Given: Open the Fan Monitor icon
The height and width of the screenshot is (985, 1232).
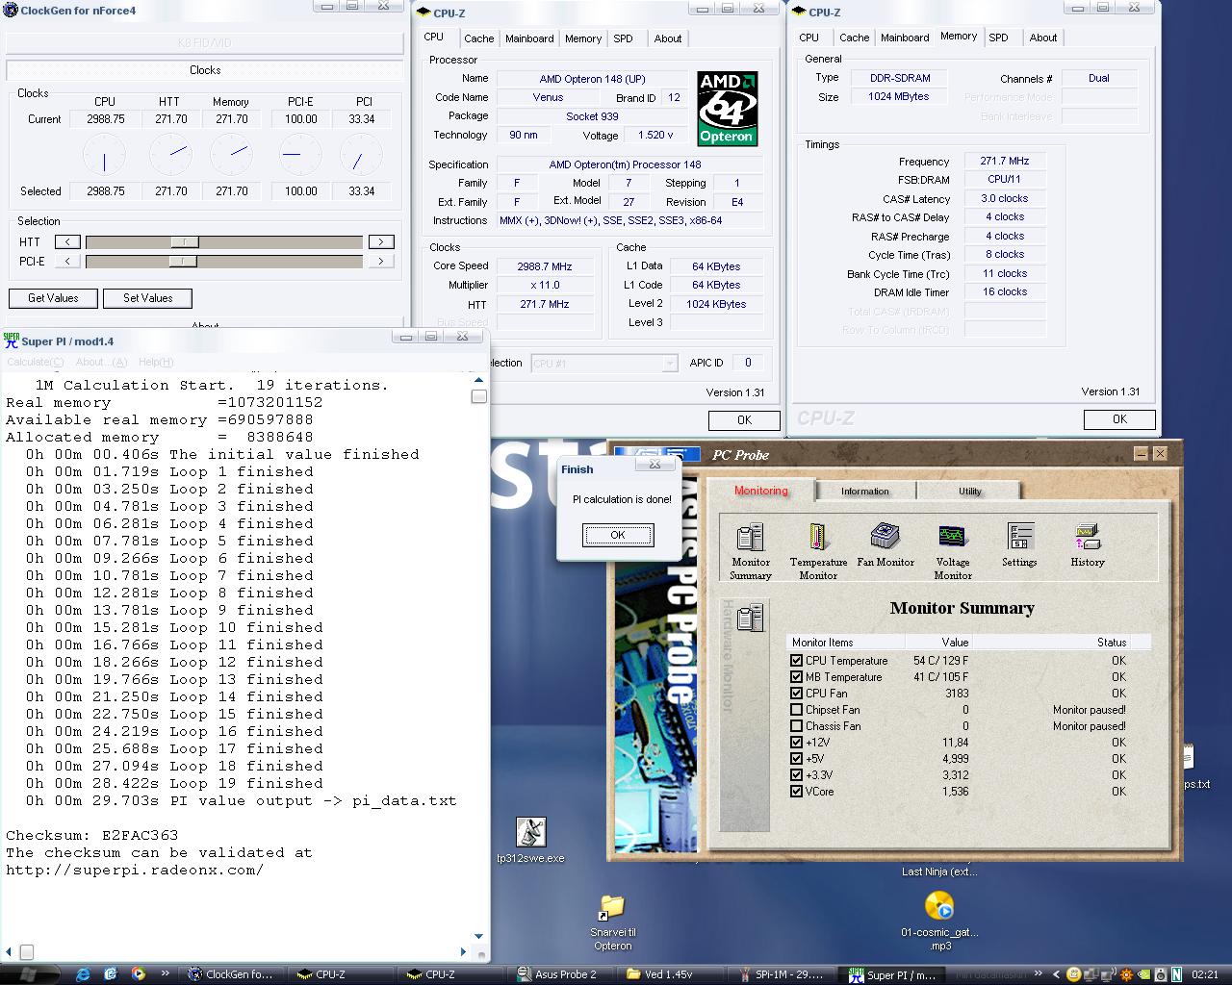Looking at the screenshot, I should (885, 544).
